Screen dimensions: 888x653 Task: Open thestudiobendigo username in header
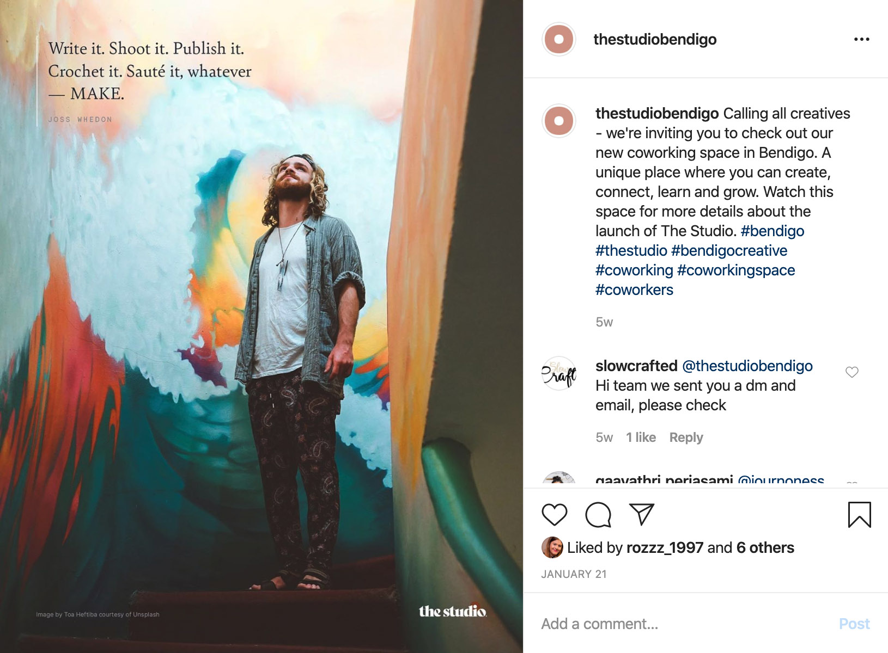pyautogui.click(x=655, y=39)
